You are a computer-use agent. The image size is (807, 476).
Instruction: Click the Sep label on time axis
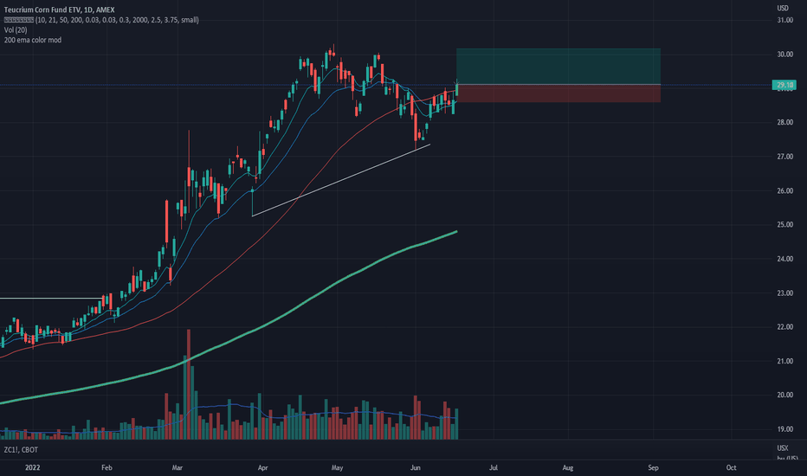pyautogui.click(x=653, y=467)
